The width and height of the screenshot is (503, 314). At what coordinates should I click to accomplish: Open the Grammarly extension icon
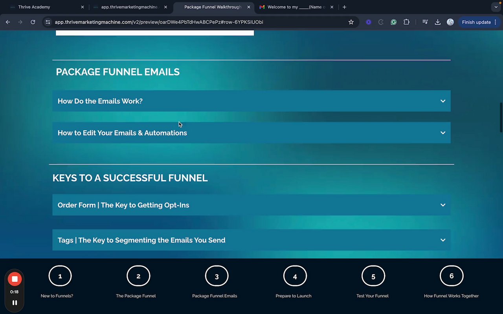coord(393,22)
